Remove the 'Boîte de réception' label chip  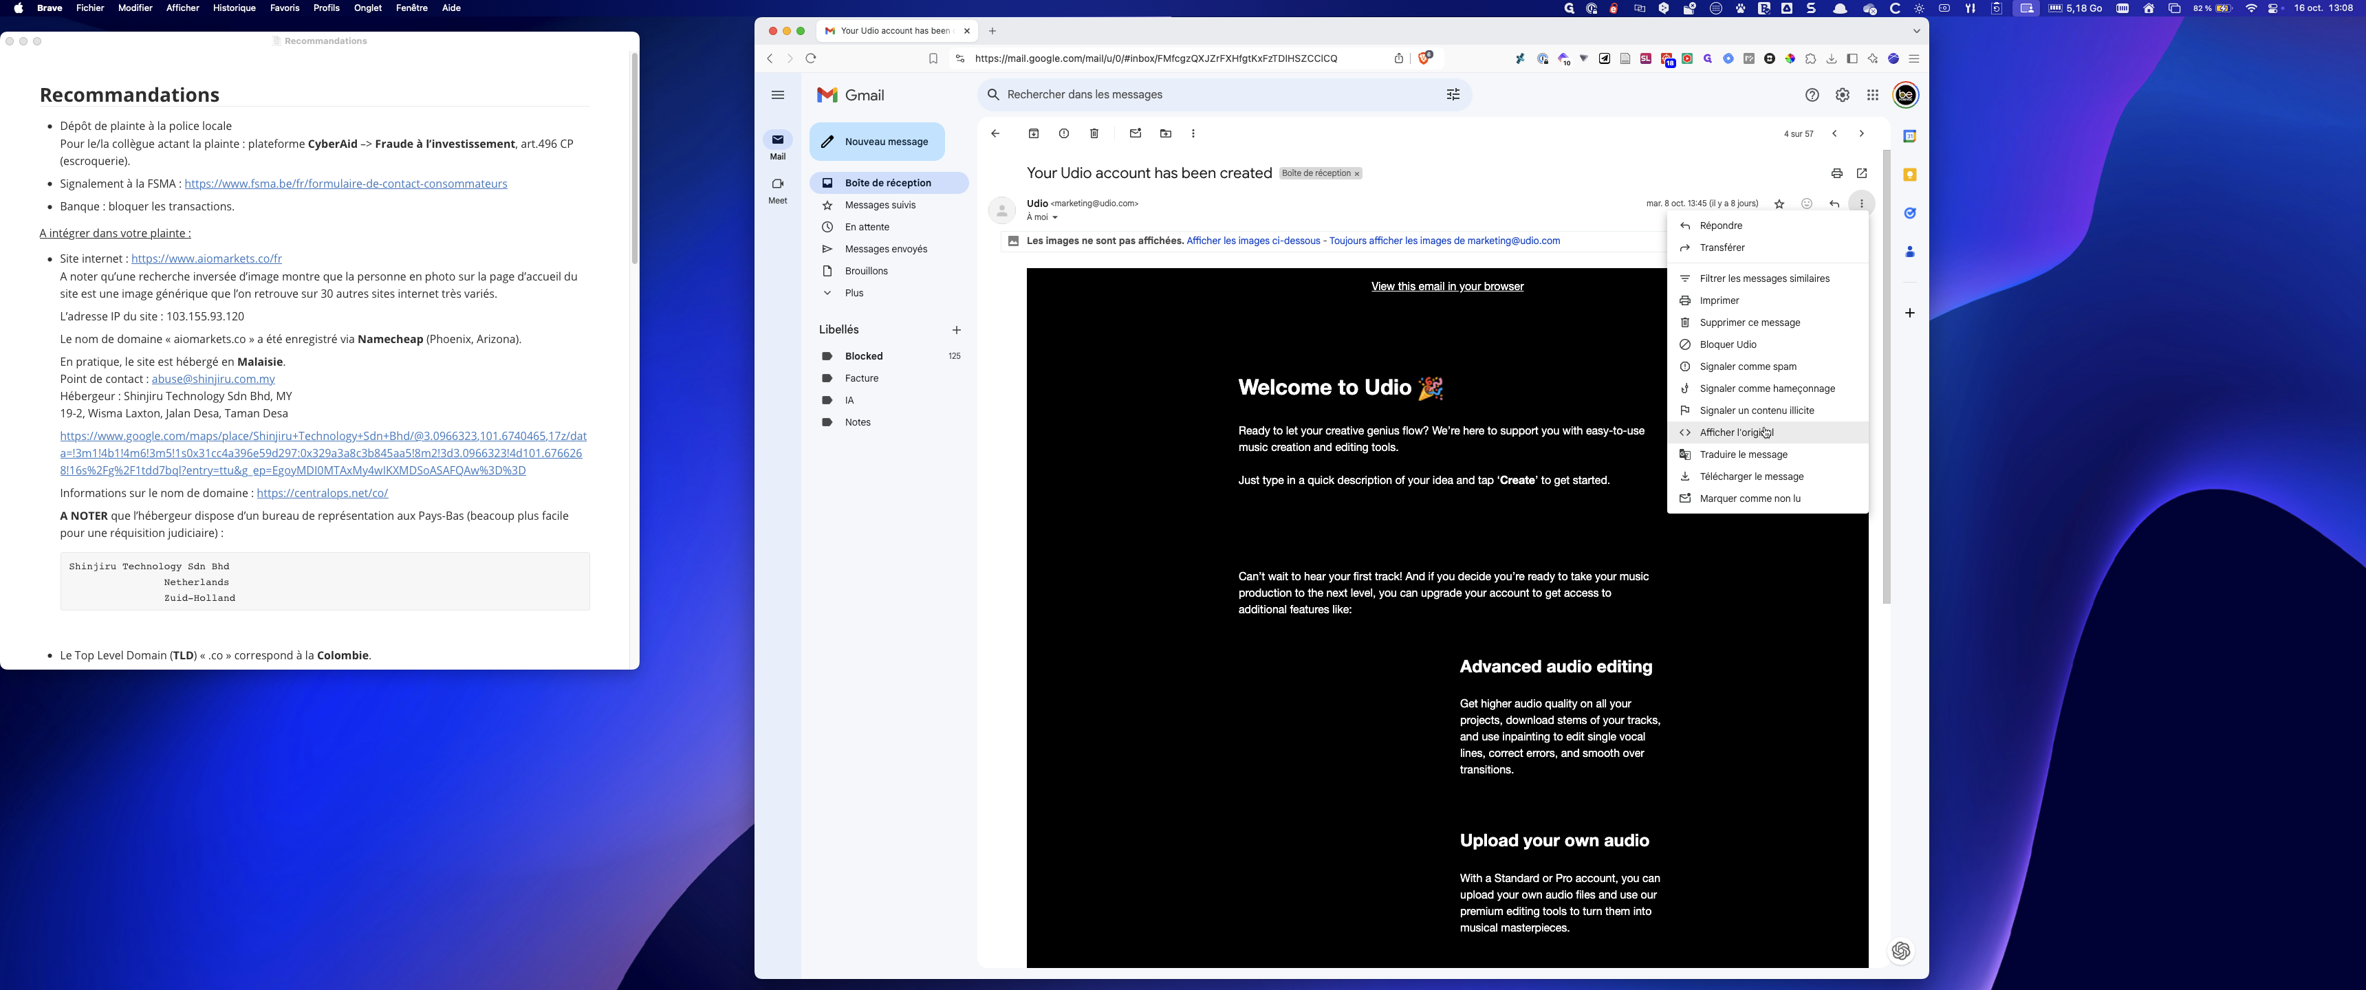1356,173
